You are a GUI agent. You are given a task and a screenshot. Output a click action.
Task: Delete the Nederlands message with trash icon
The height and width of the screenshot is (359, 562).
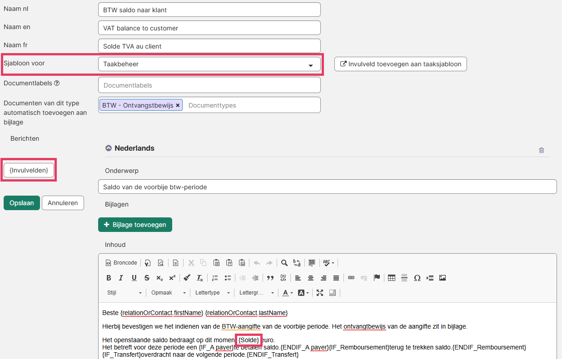[541, 150]
